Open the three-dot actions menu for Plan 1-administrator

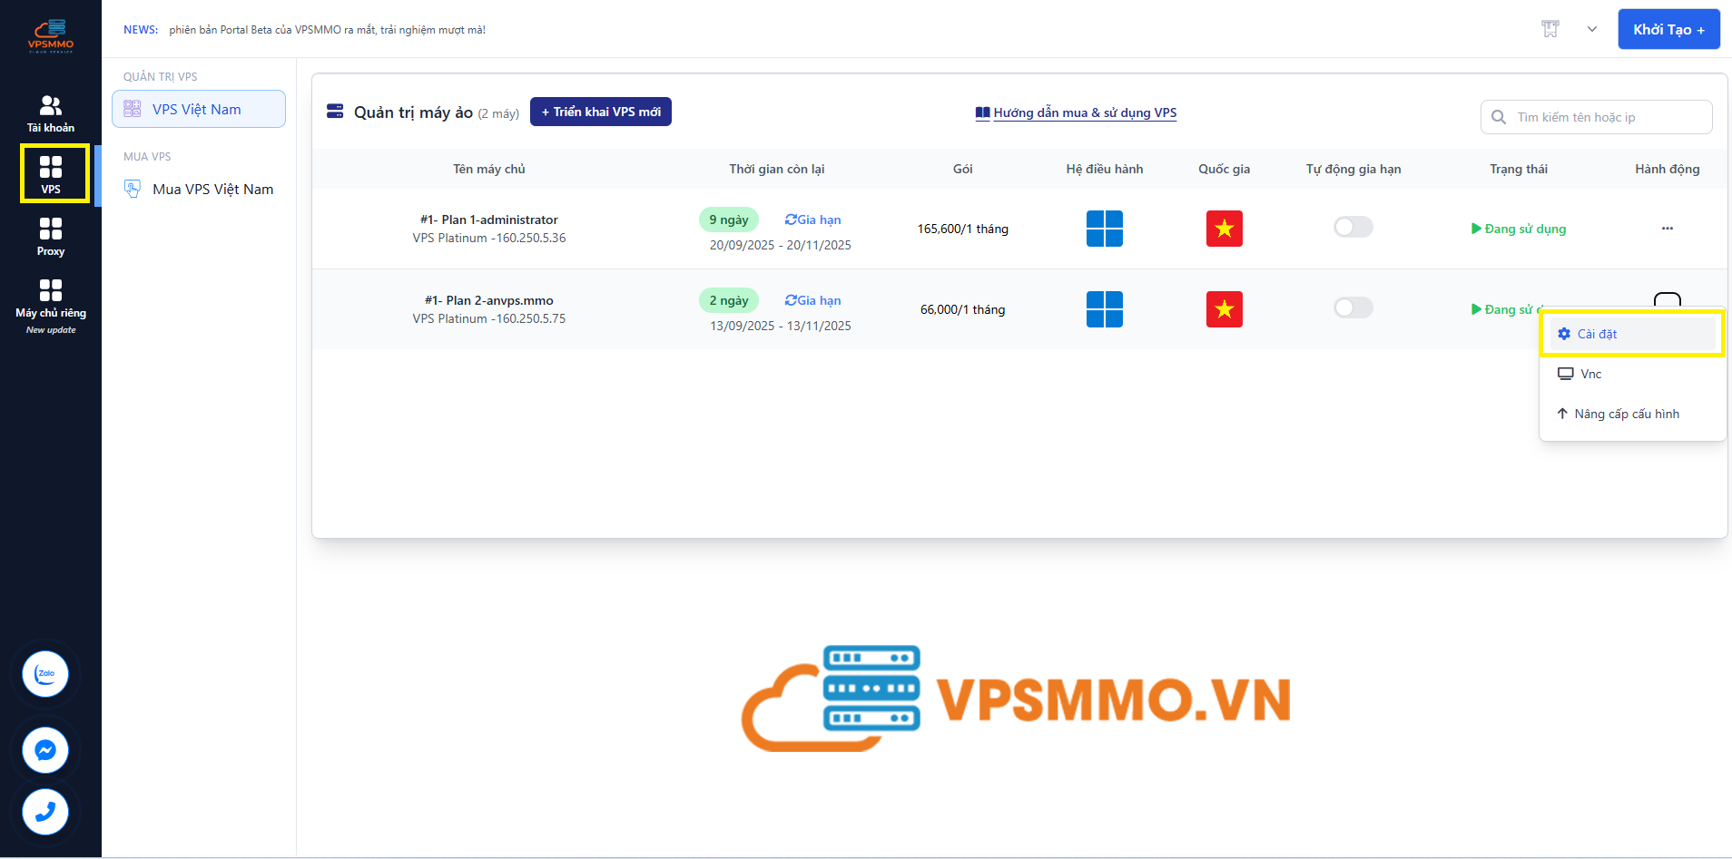[x=1667, y=229]
